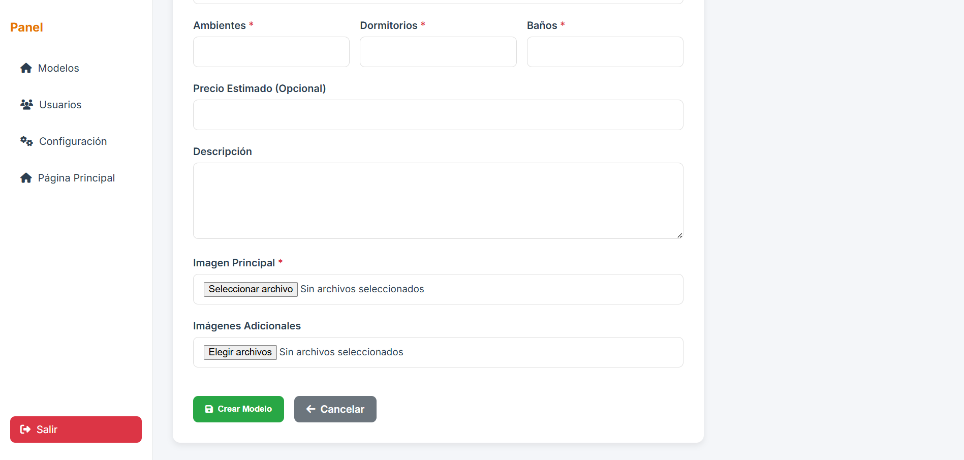Viewport: 964px width, 460px height.
Task: Go to the Usuarios section
Action: 60,105
